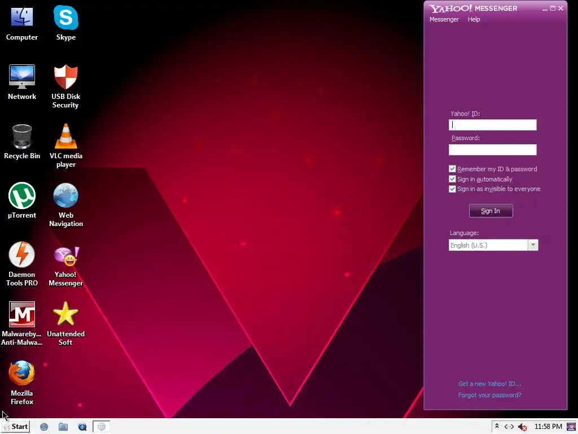The width and height of the screenshot is (578, 434).
Task: Click into the Password field
Action: [x=492, y=149]
